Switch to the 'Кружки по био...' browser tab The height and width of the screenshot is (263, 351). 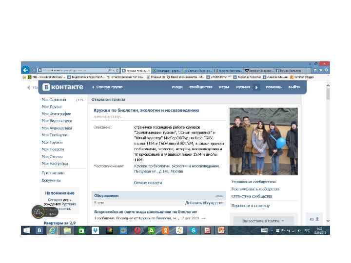coord(136,71)
